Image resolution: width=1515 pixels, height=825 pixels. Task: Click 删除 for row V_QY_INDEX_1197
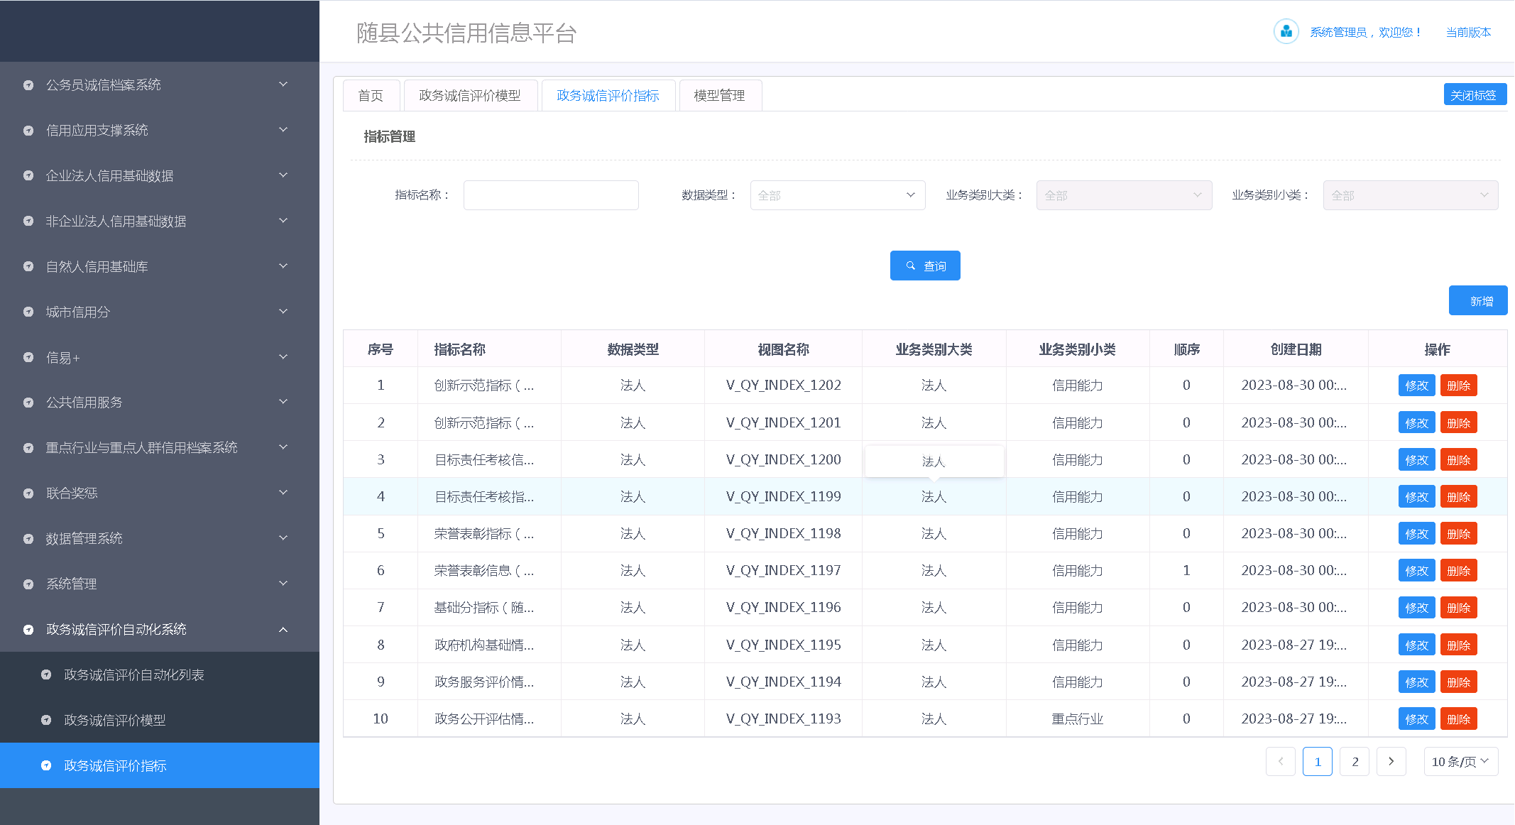[x=1458, y=571]
